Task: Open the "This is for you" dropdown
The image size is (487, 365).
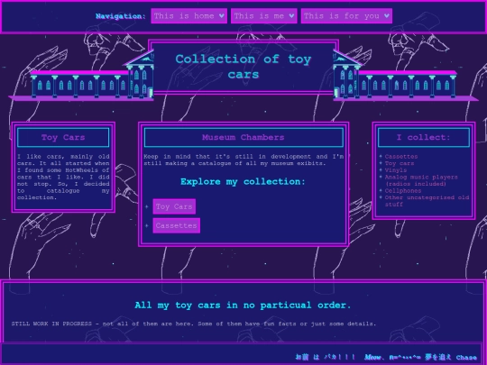Action: (x=346, y=16)
